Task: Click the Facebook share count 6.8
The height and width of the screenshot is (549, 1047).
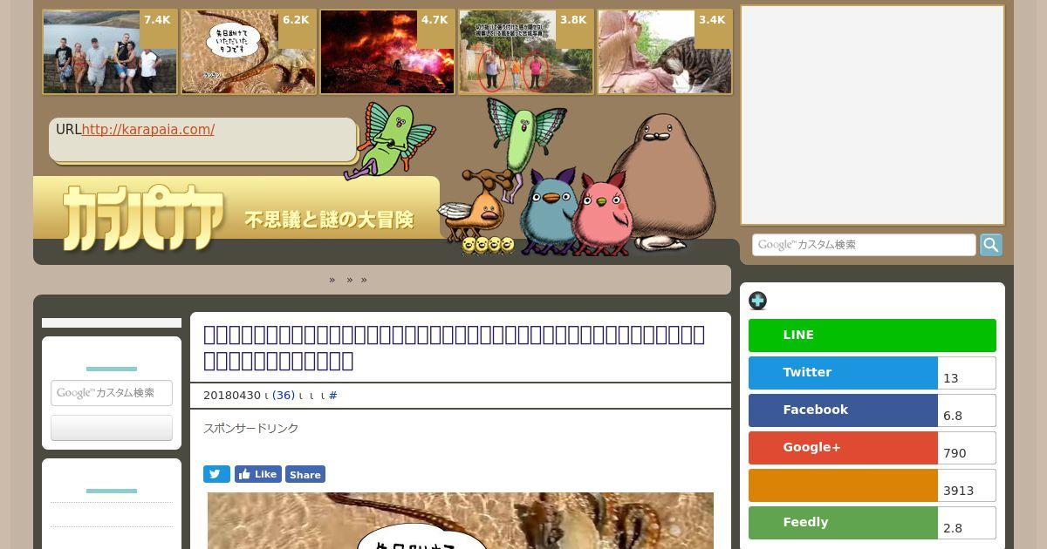Action: tap(967, 410)
